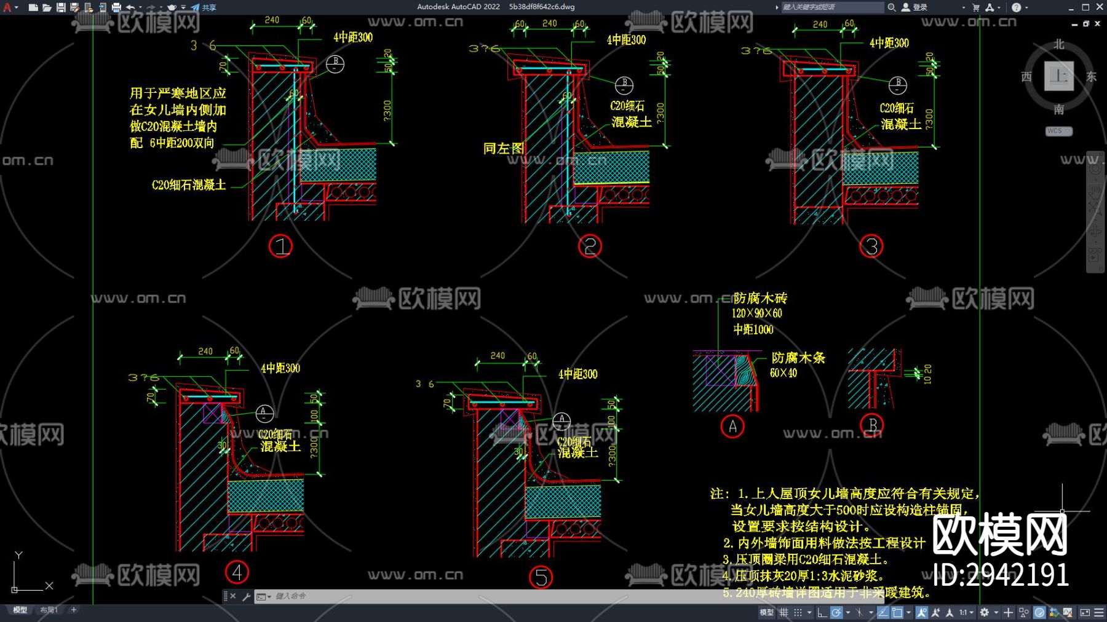Click the 南 south label on ViewCube

click(1059, 109)
